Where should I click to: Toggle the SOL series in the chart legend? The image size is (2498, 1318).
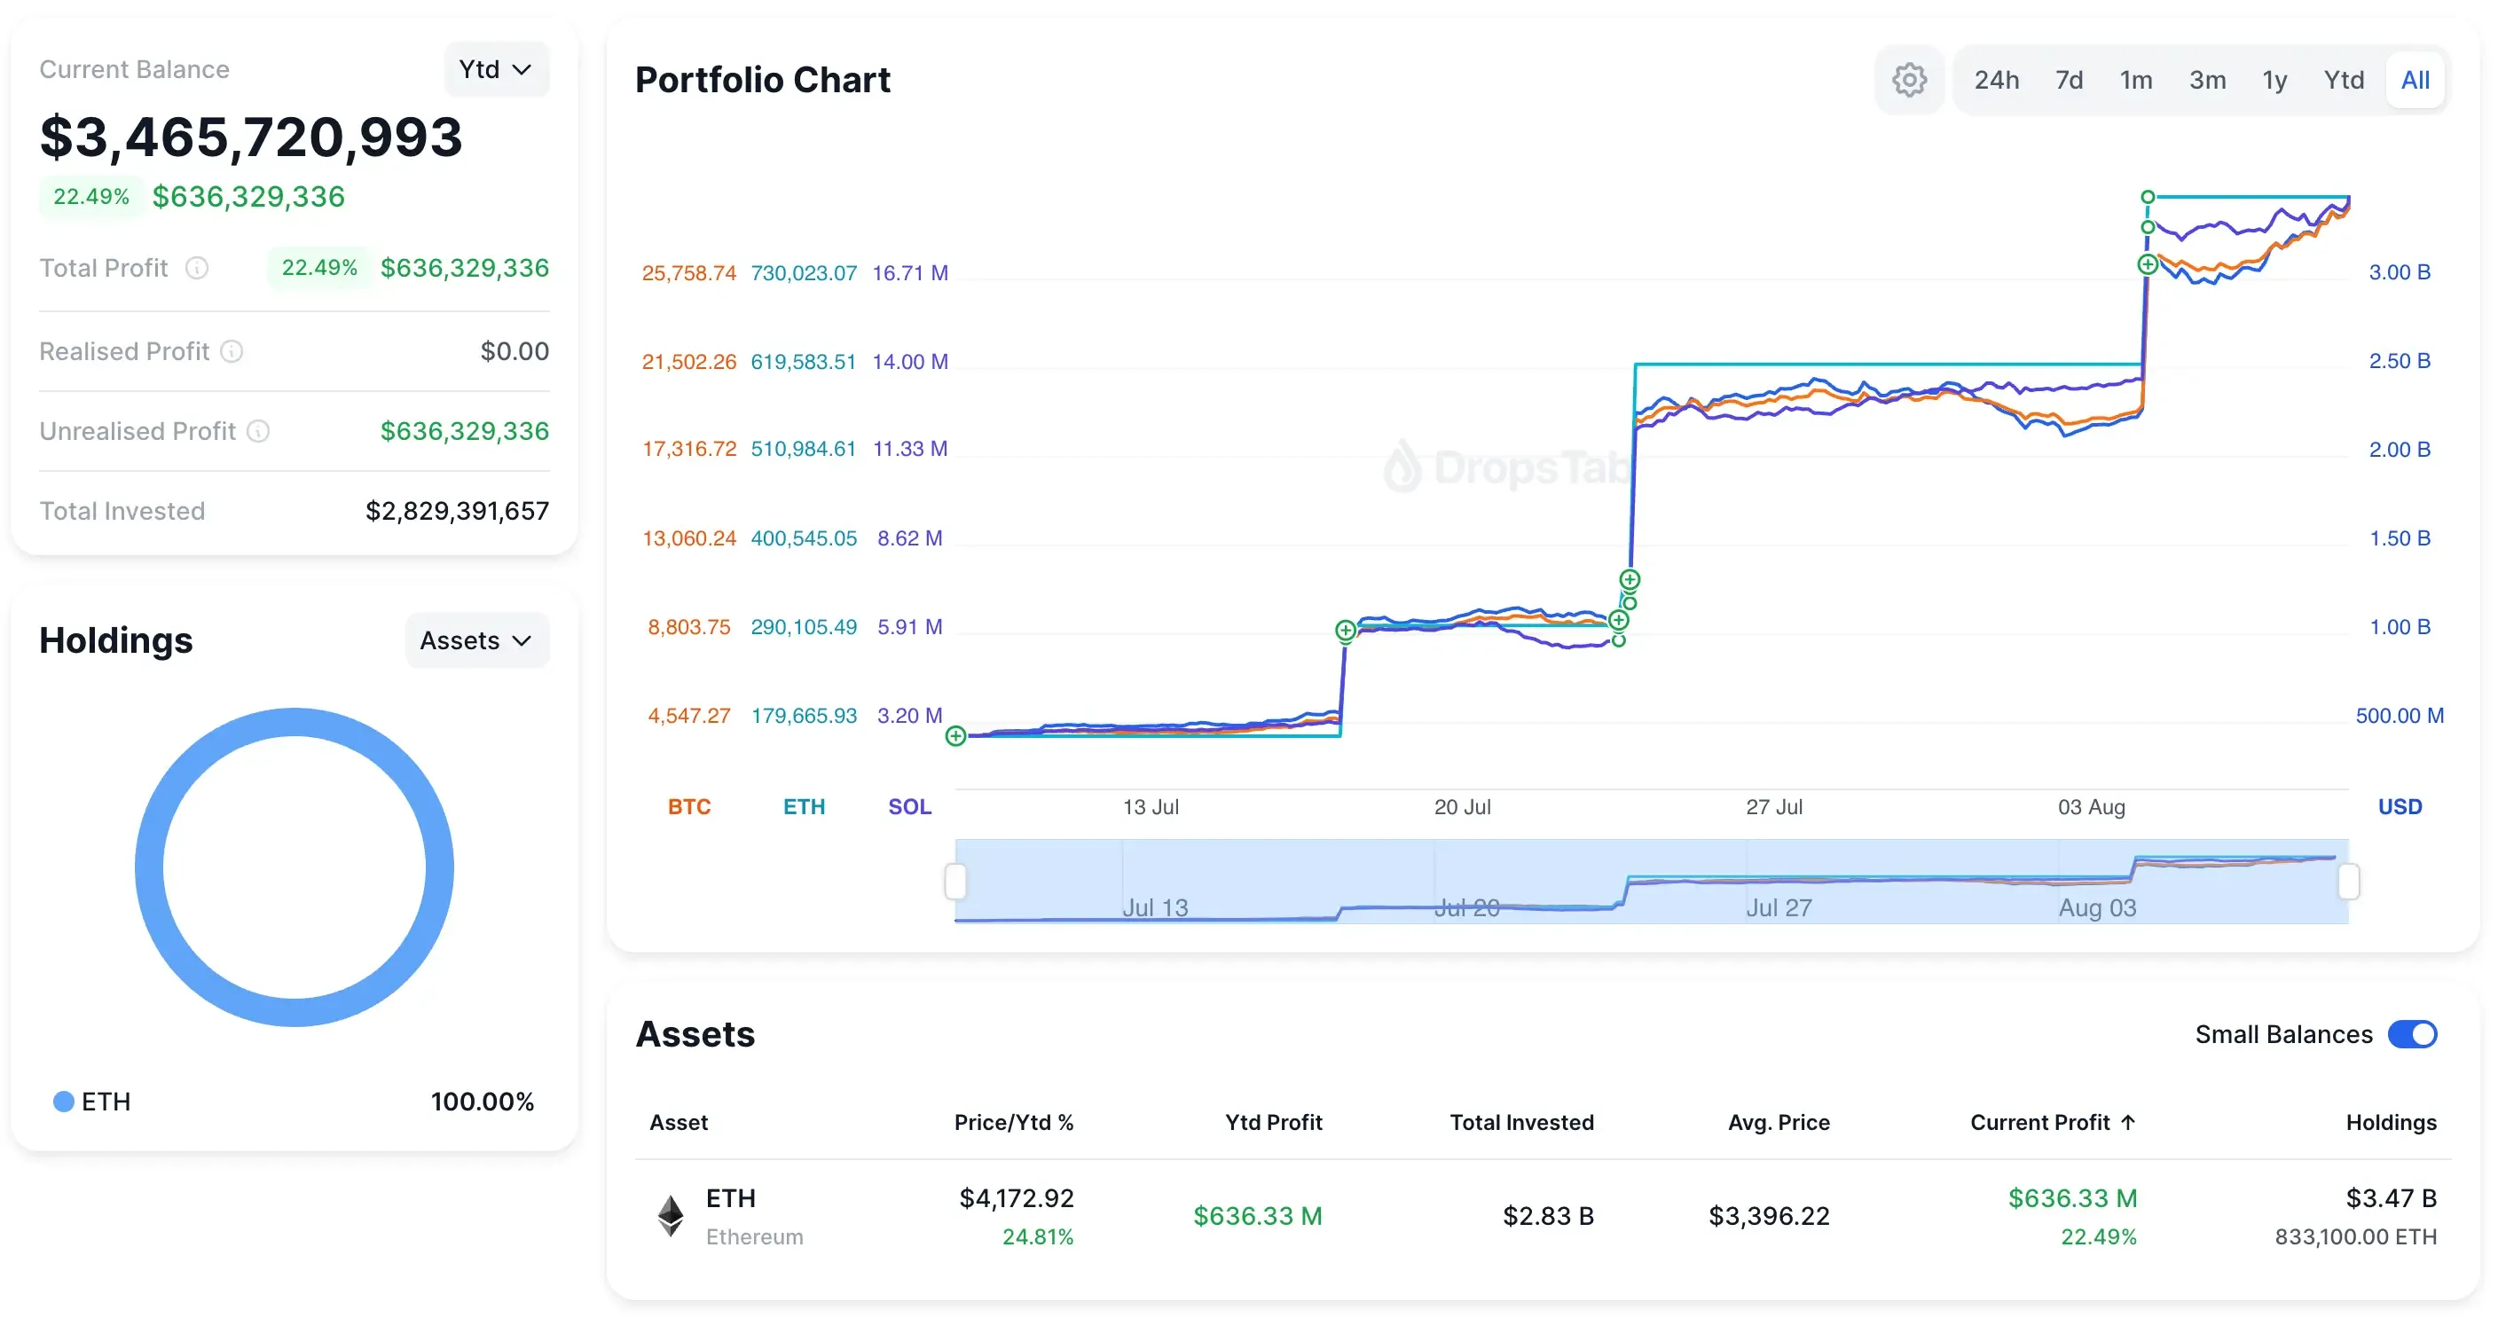tap(908, 806)
